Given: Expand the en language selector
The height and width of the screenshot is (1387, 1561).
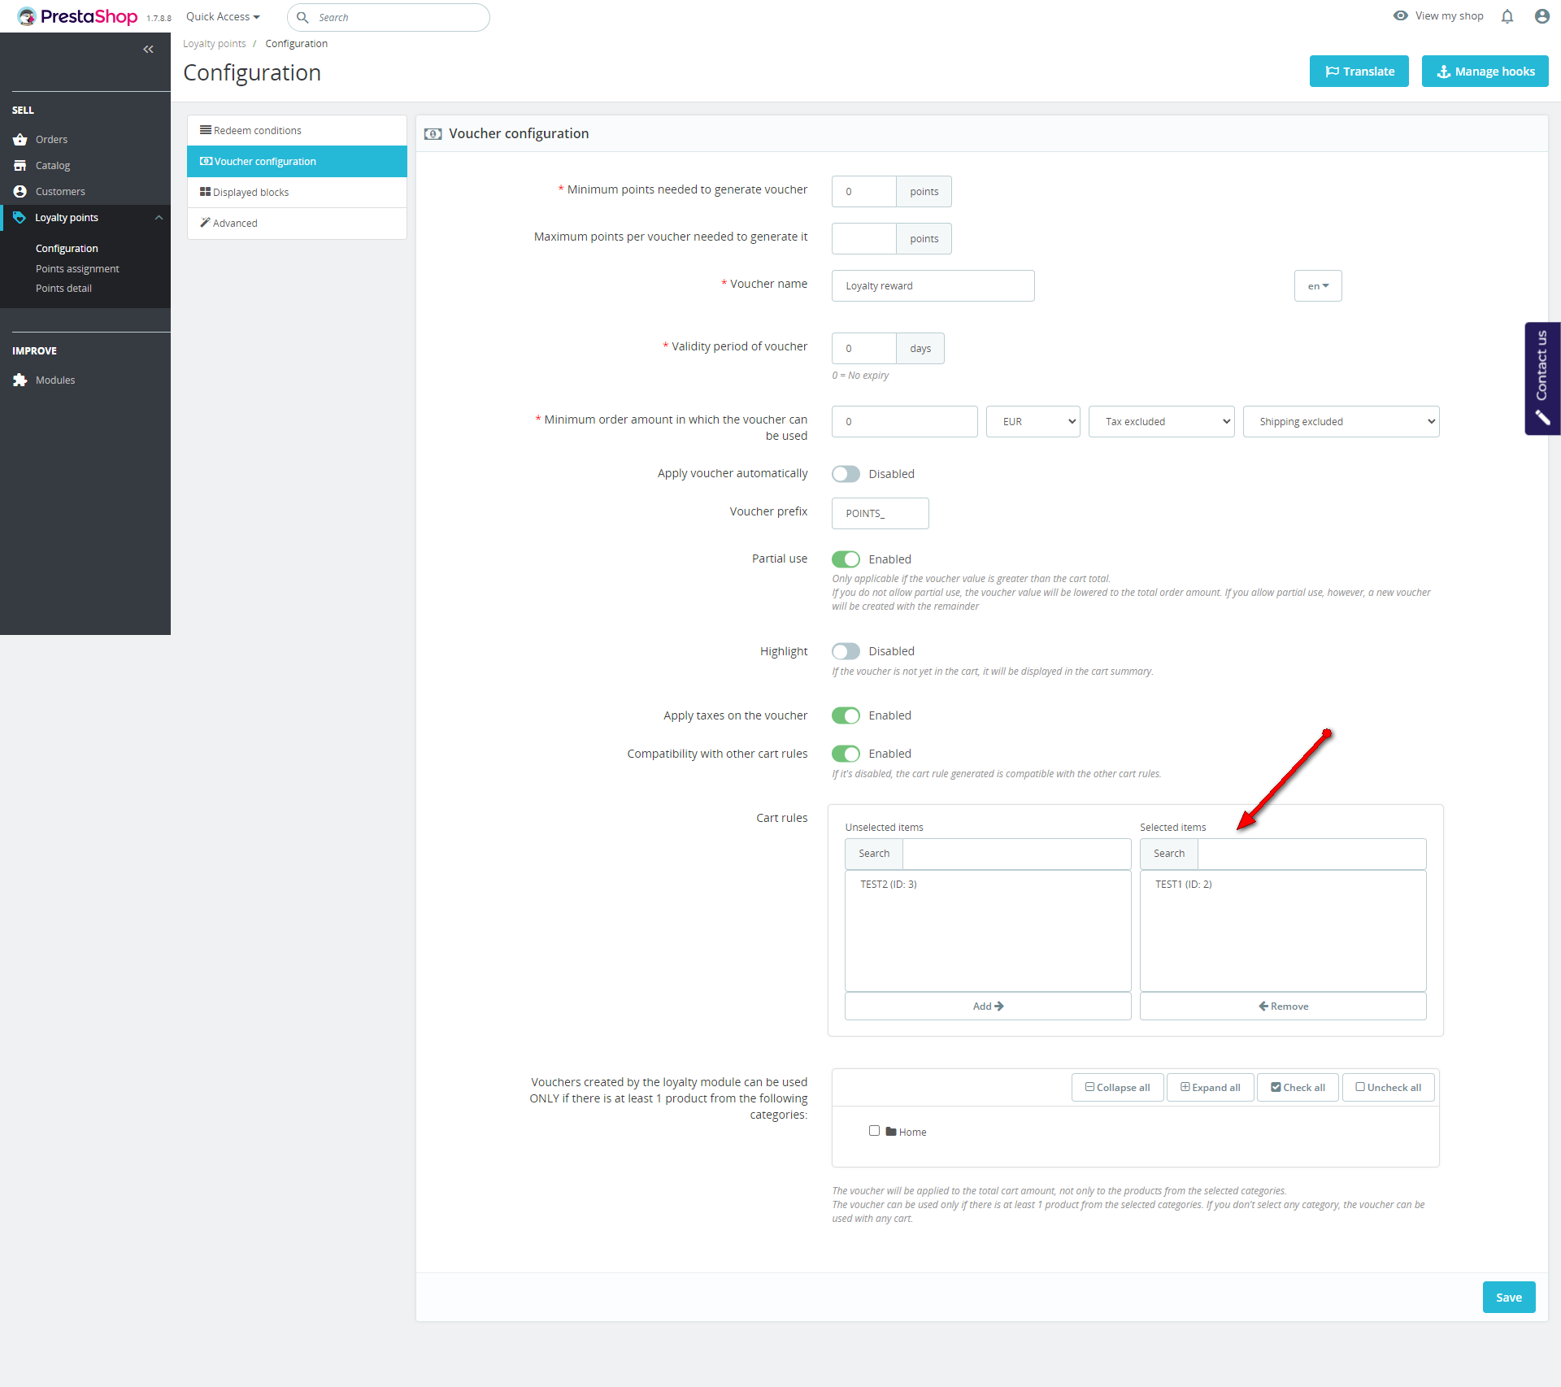Looking at the screenshot, I should tap(1317, 286).
